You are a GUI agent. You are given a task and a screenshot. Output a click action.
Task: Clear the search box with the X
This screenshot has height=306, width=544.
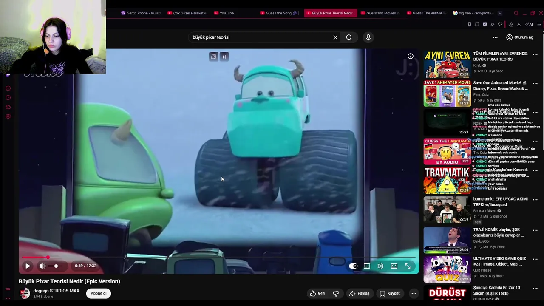pos(335,37)
